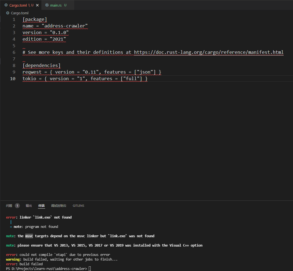Place cursor on the terminal prompt input
This screenshot has width=293, height=271.
(90, 269)
